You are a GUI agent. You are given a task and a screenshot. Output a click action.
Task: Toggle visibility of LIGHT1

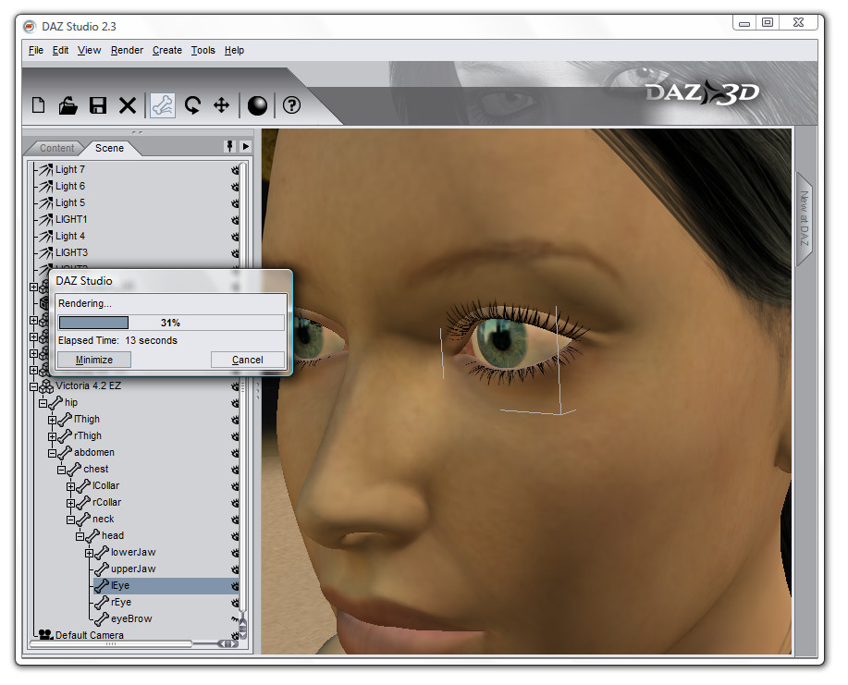pyautogui.click(x=235, y=220)
